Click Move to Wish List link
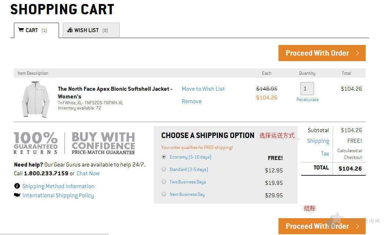The image size is (384, 235). click(x=203, y=89)
